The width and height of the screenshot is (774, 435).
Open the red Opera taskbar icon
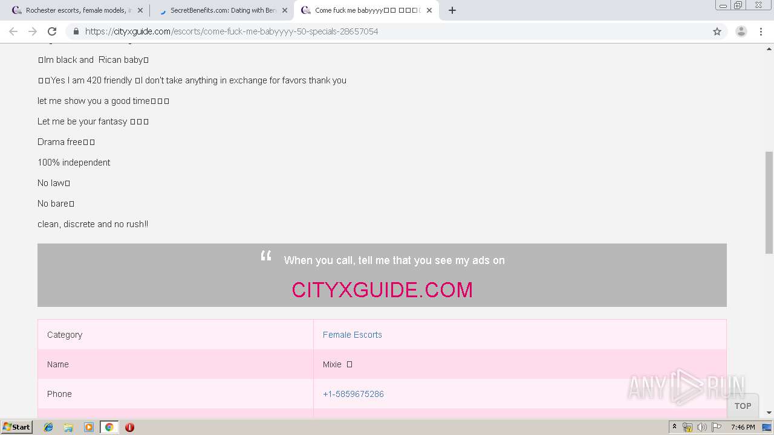click(129, 427)
